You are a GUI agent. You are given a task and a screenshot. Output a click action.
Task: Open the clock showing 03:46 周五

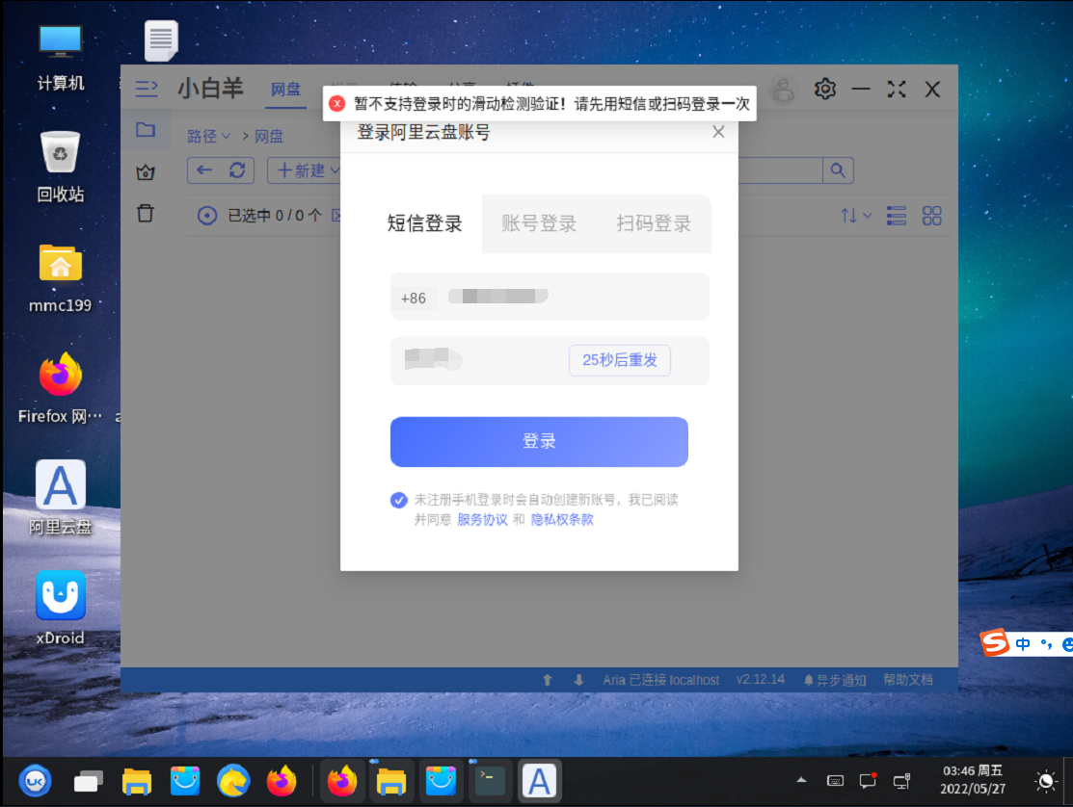coord(973,780)
